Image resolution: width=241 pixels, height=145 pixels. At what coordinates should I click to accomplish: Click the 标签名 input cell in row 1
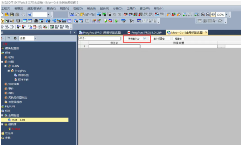114,46
